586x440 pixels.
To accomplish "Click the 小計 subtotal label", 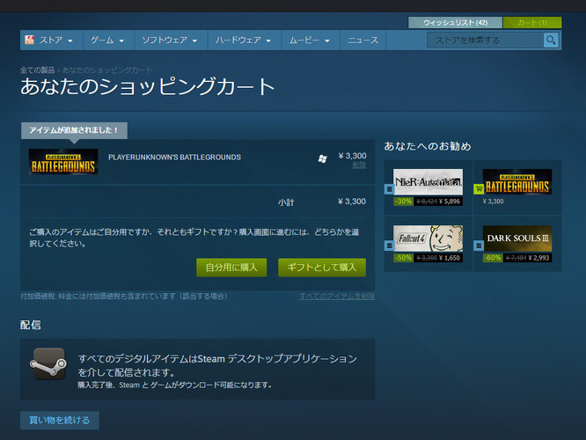I will click(x=286, y=202).
